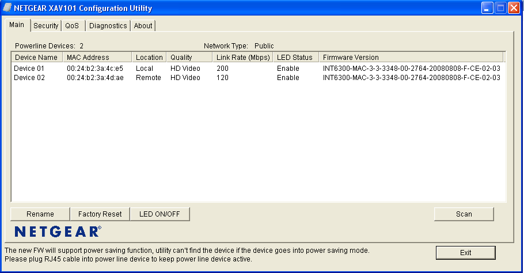Viewport: 524px width, 273px height.
Task: Select the Device 01 row
Action: click(x=259, y=69)
